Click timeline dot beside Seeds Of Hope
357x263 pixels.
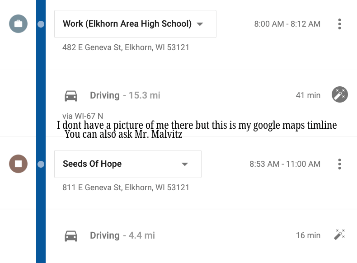[41, 164]
